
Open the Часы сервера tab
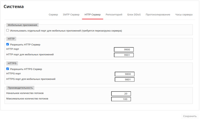click(x=184, y=14)
